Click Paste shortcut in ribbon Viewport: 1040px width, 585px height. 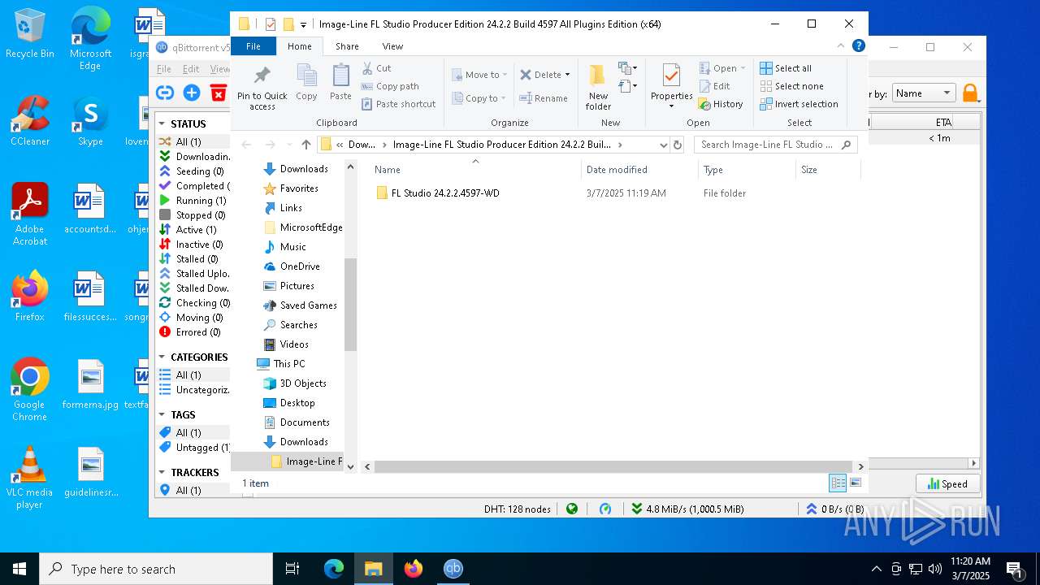[399, 104]
